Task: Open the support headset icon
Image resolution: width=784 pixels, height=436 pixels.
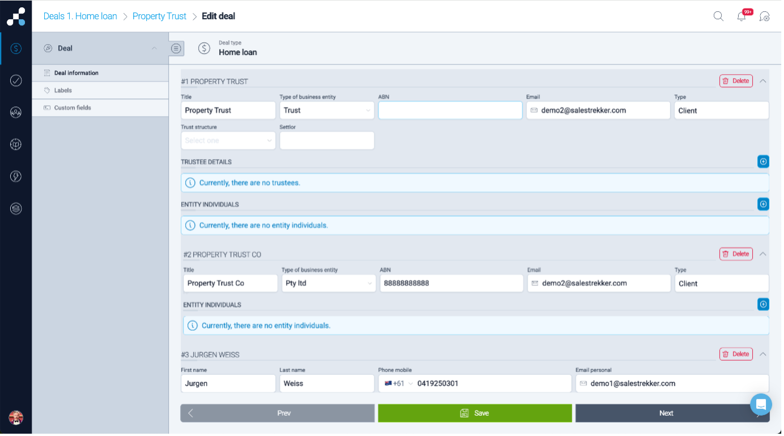Action: (x=765, y=16)
